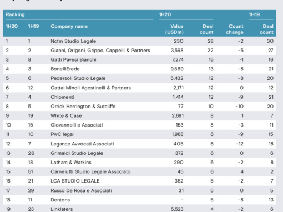Click on Gatti Pavesi Bianchi
283x212 pixels.
(73, 59)
